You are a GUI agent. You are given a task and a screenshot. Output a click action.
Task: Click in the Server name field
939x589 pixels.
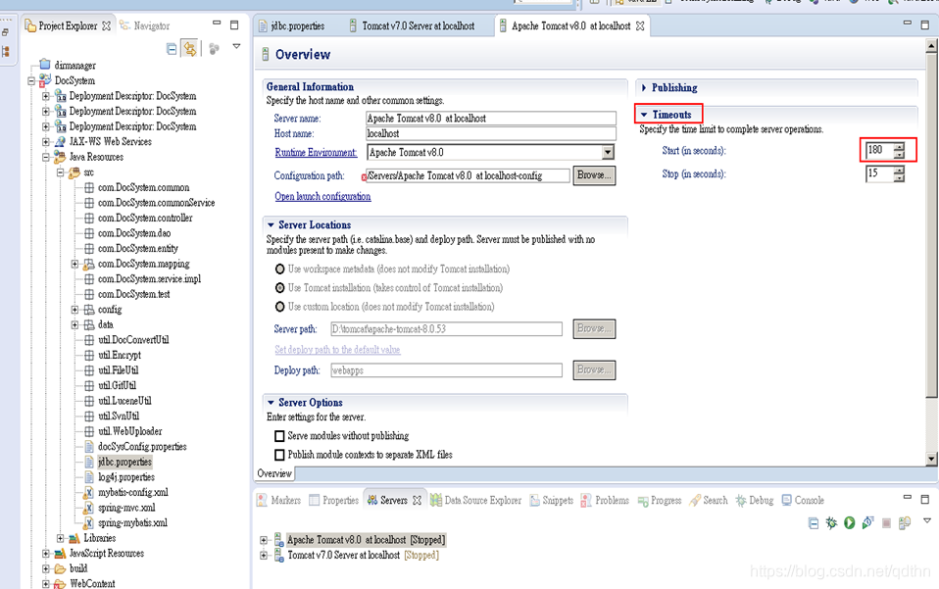[x=491, y=119]
